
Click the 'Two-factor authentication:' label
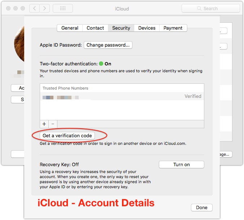(x=69, y=64)
